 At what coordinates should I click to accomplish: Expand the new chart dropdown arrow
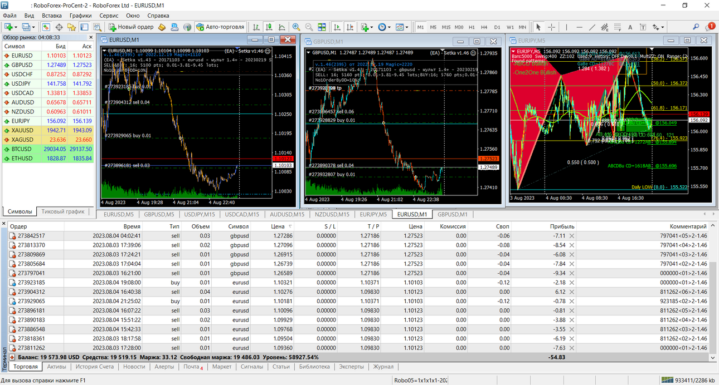(x=16, y=27)
